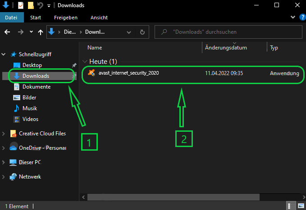Image resolution: width=306 pixels, height=210 pixels.
Task: Click the scroll left arrow
Action: pos(83,197)
